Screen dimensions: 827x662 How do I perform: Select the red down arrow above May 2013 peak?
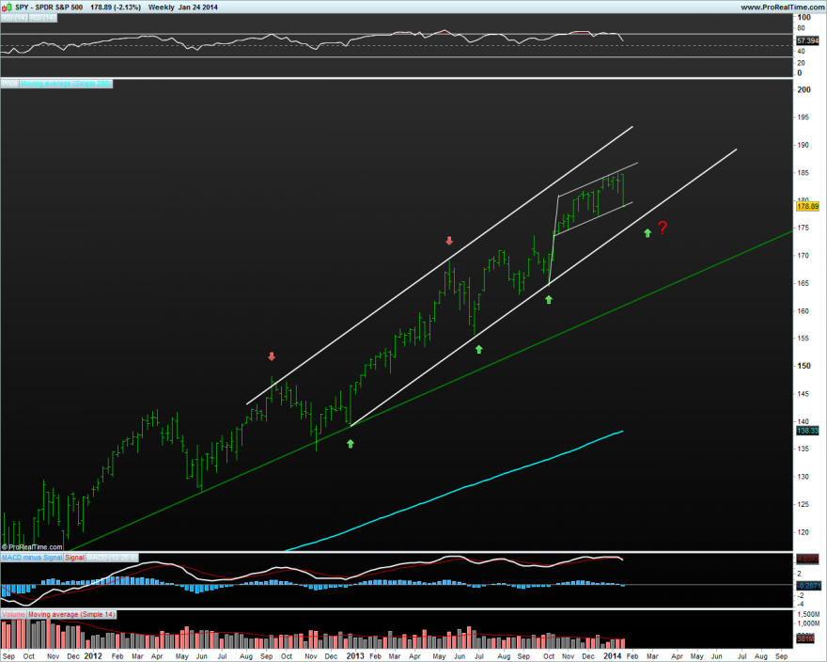(449, 241)
